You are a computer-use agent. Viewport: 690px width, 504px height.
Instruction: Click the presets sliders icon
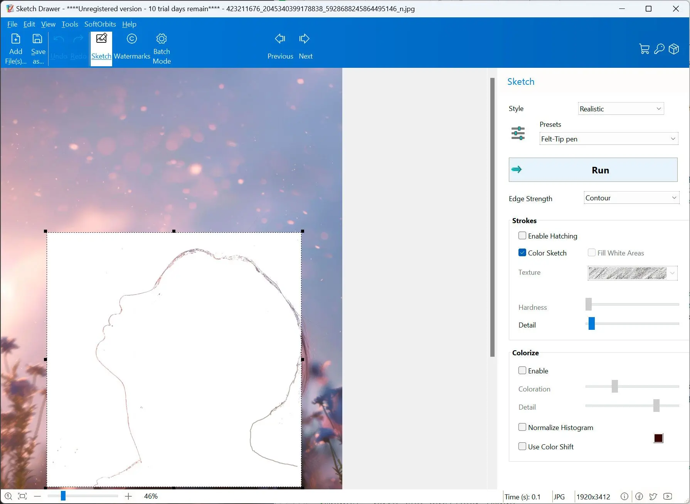pyautogui.click(x=518, y=133)
